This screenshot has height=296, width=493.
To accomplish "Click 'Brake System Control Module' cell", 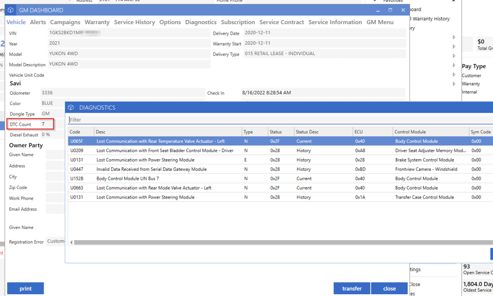I will tap(424, 160).
